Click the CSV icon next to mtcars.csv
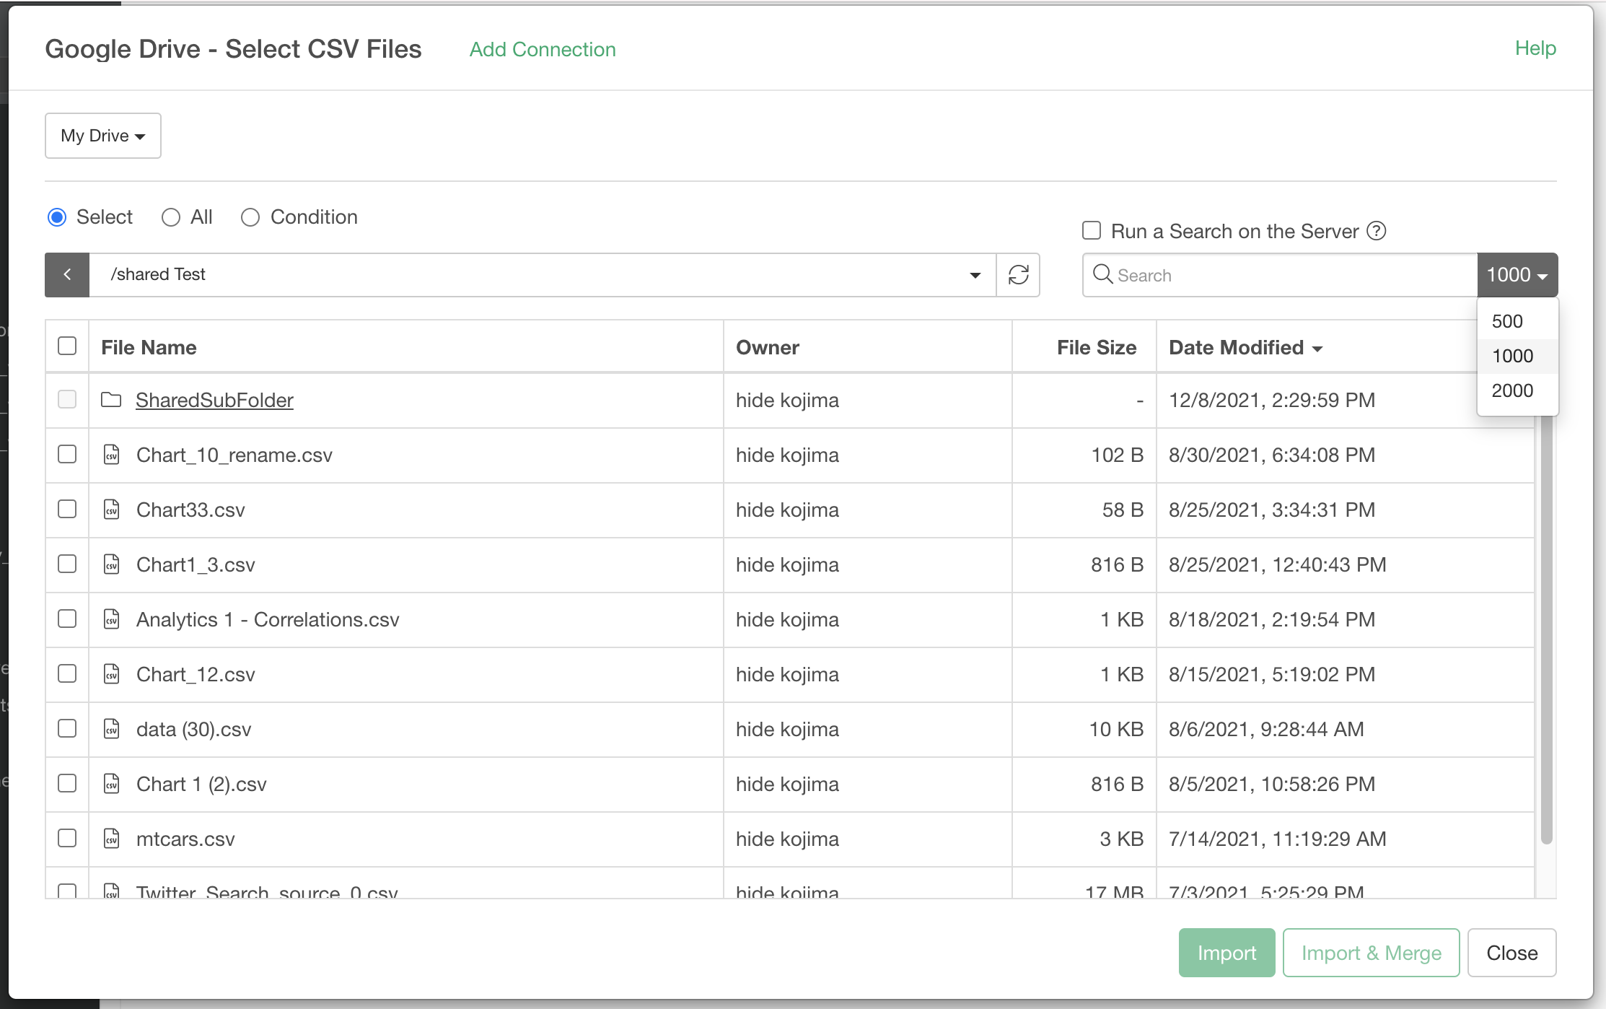The image size is (1606, 1009). [x=112, y=839]
